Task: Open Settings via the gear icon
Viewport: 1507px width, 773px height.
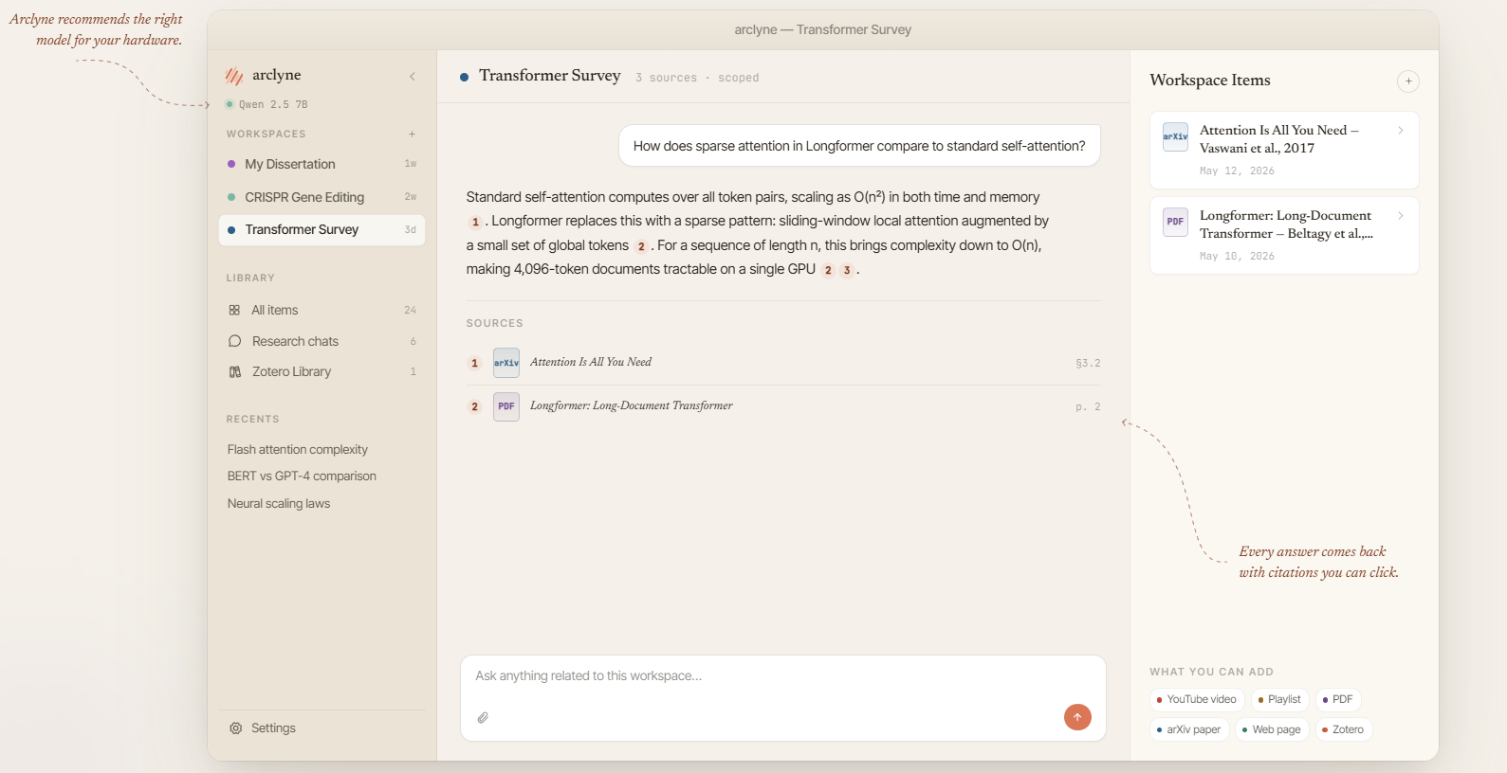Action: click(x=235, y=728)
